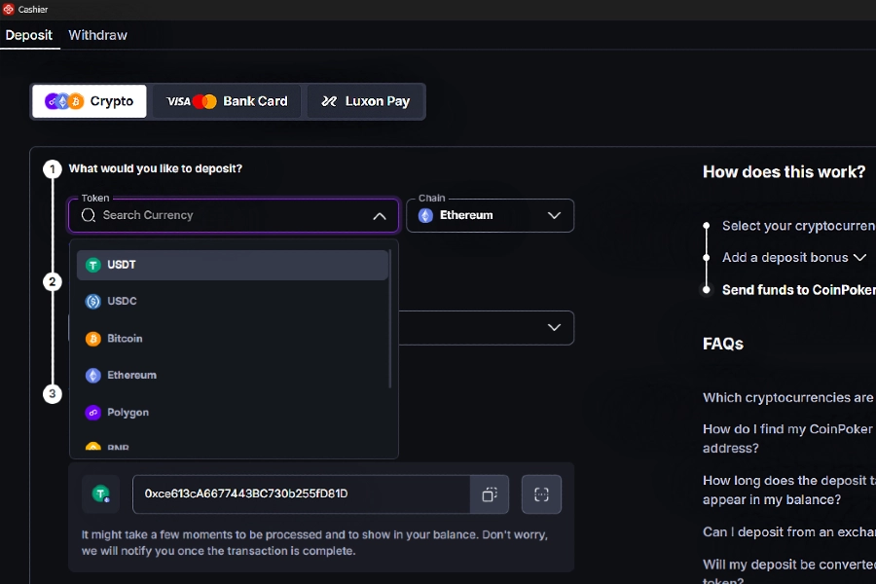Switch to the Withdraw tab

pos(97,34)
